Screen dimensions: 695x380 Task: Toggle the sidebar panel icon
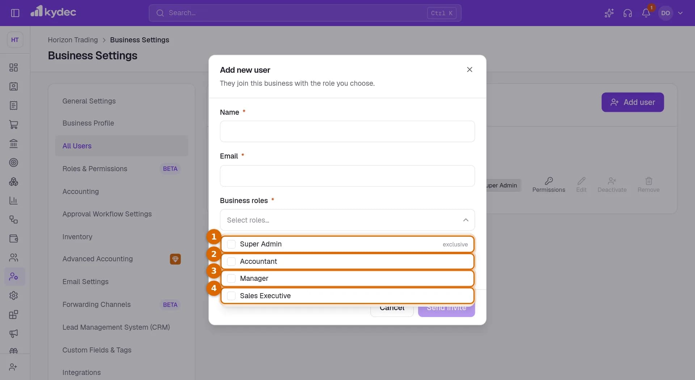(15, 13)
